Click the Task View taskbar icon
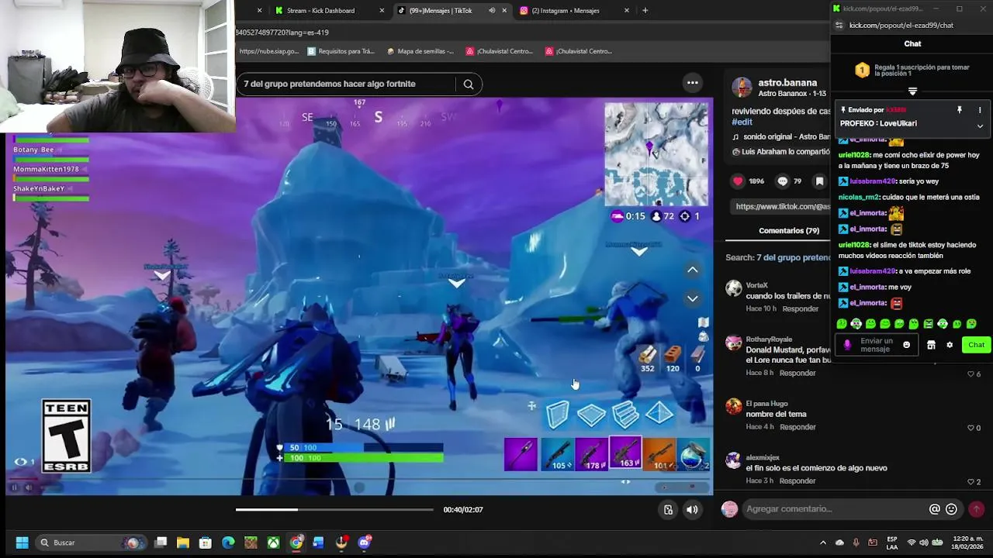Image resolution: width=993 pixels, height=558 pixels. pos(161,542)
